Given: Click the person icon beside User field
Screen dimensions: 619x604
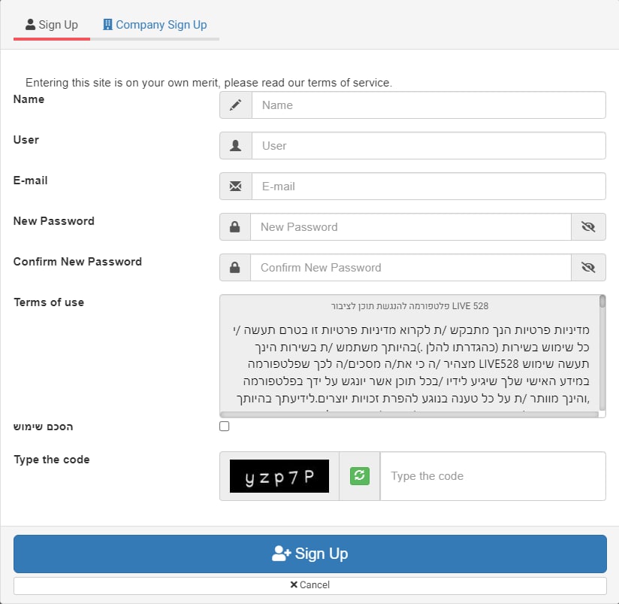Looking at the screenshot, I should point(236,146).
